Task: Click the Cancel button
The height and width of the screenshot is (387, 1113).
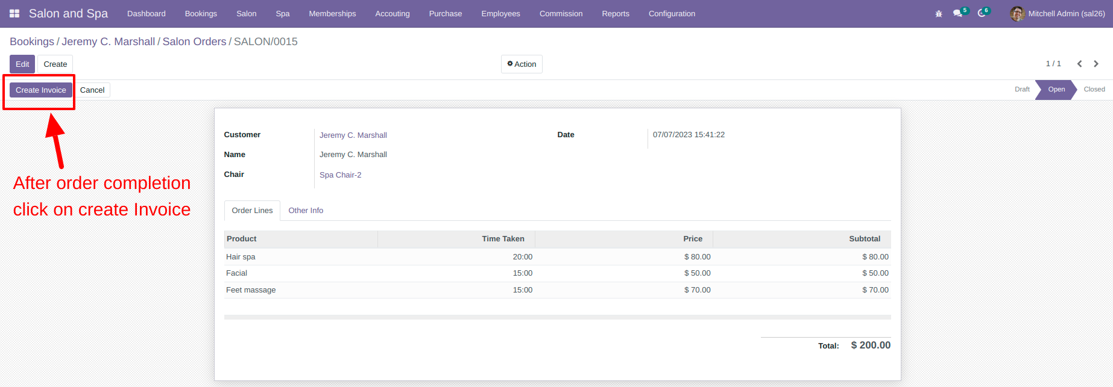Action: point(92,90)
